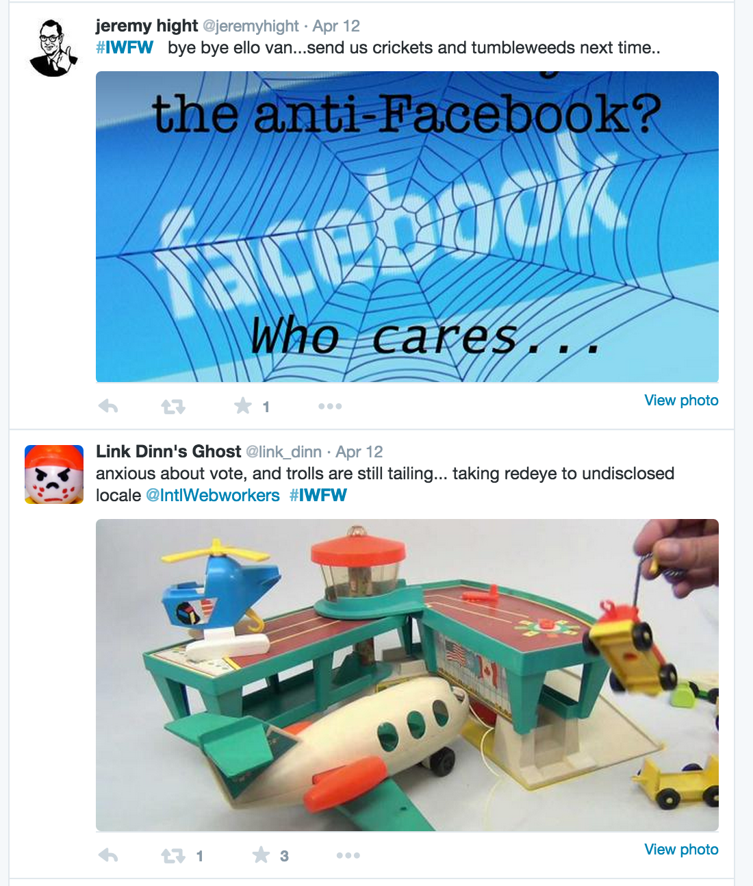Screen dimensions: 753x886
Task: Click the jeremy hight display name
Action: (146, 26)
